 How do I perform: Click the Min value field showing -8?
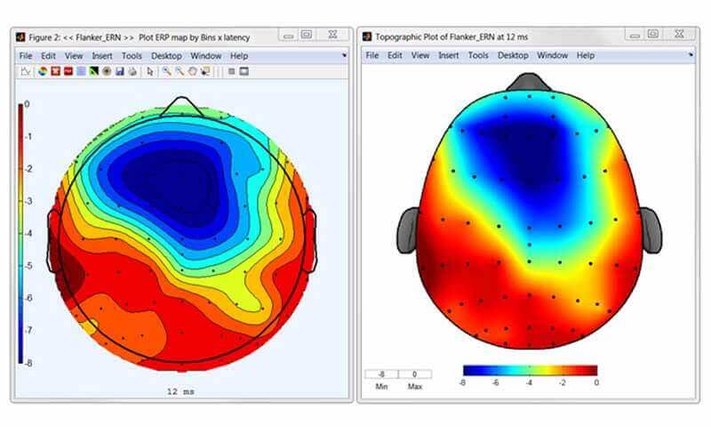381,375
